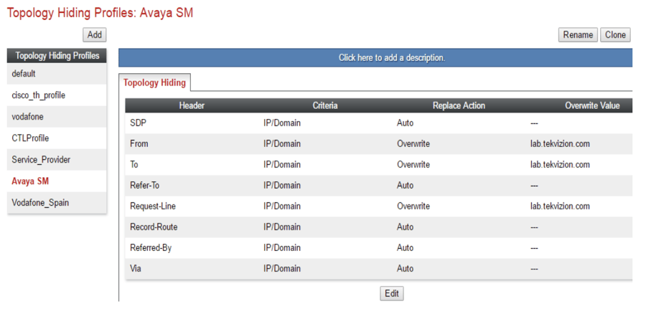Click the Overwrite Value column heading

point(592,105)
